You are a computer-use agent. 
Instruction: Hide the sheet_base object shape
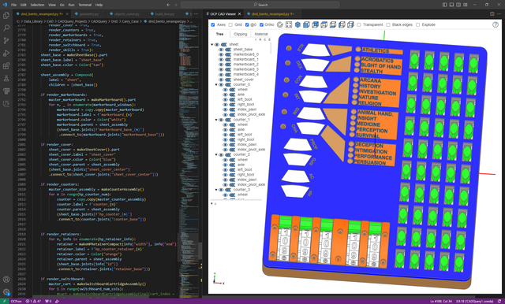[x=221, y=50]
